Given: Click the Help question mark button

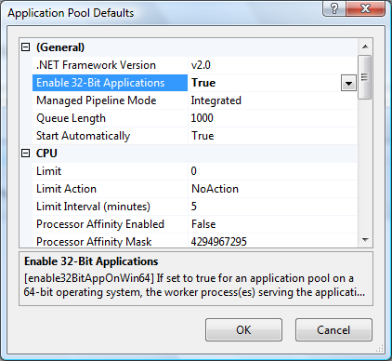Looking at the screenshot, I should (x=333, y=8).
